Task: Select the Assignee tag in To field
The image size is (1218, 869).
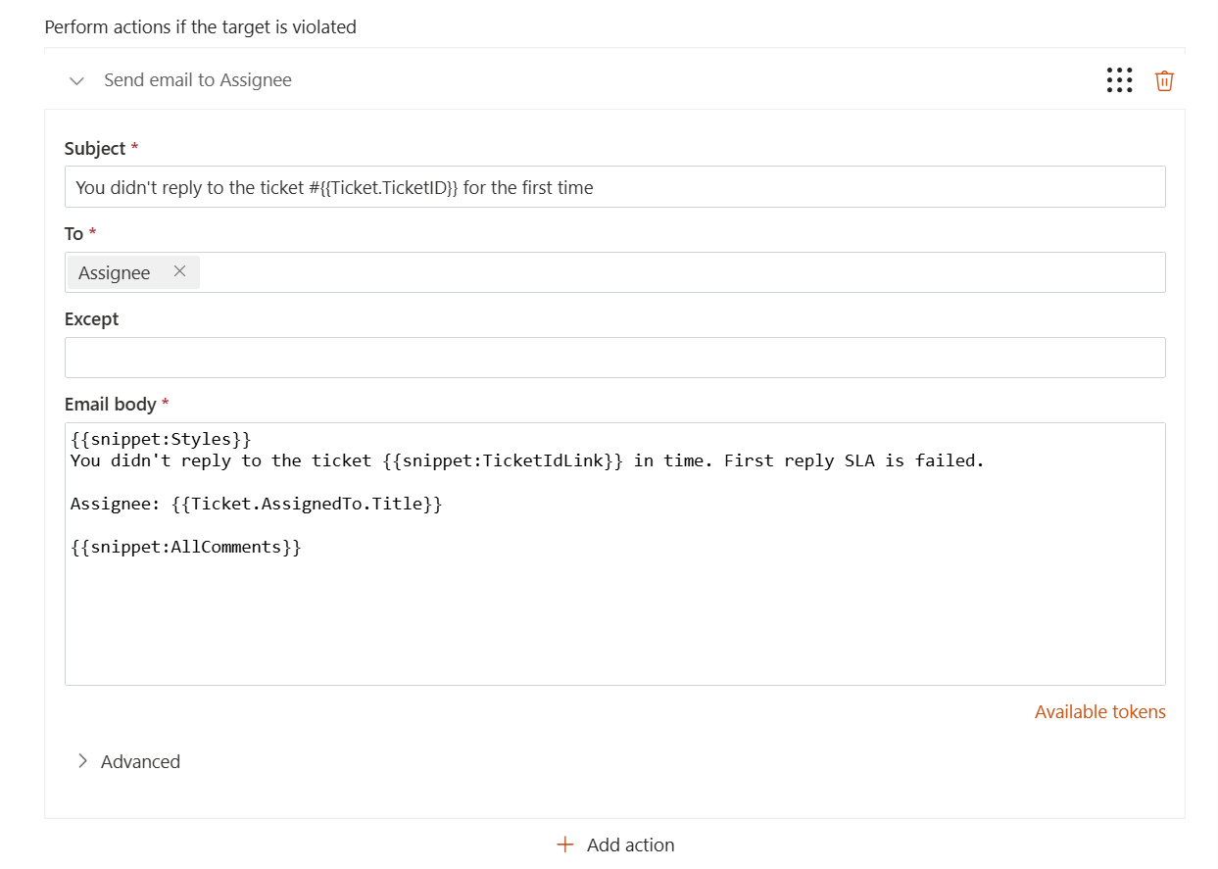Action: (x=115, y=272)
